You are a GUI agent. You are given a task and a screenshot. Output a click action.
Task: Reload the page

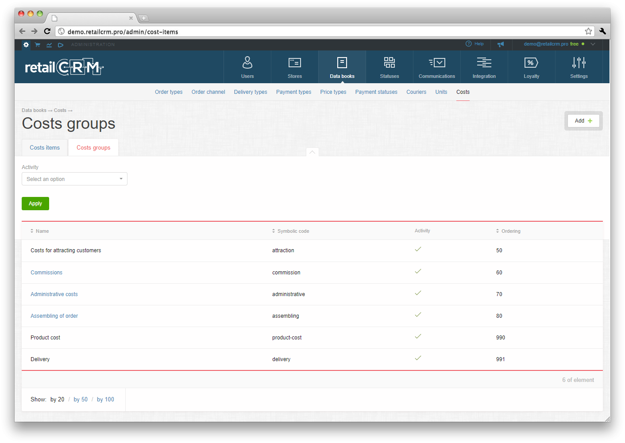click(47, 31)
